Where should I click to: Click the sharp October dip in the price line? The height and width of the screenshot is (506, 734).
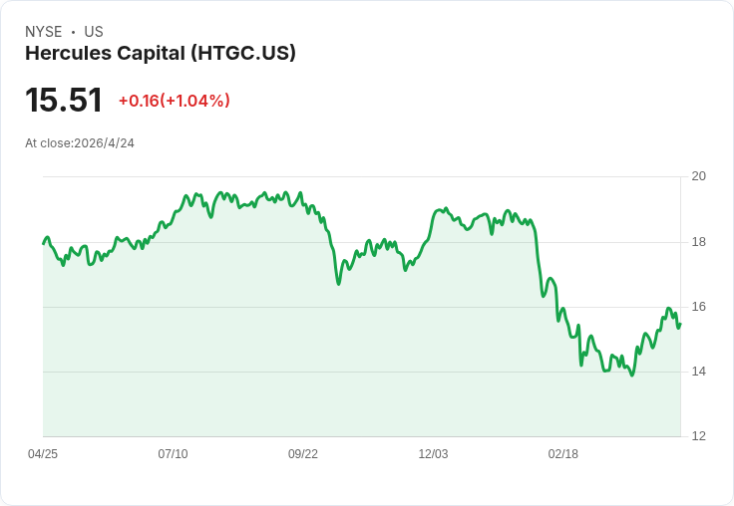[338, 284]
